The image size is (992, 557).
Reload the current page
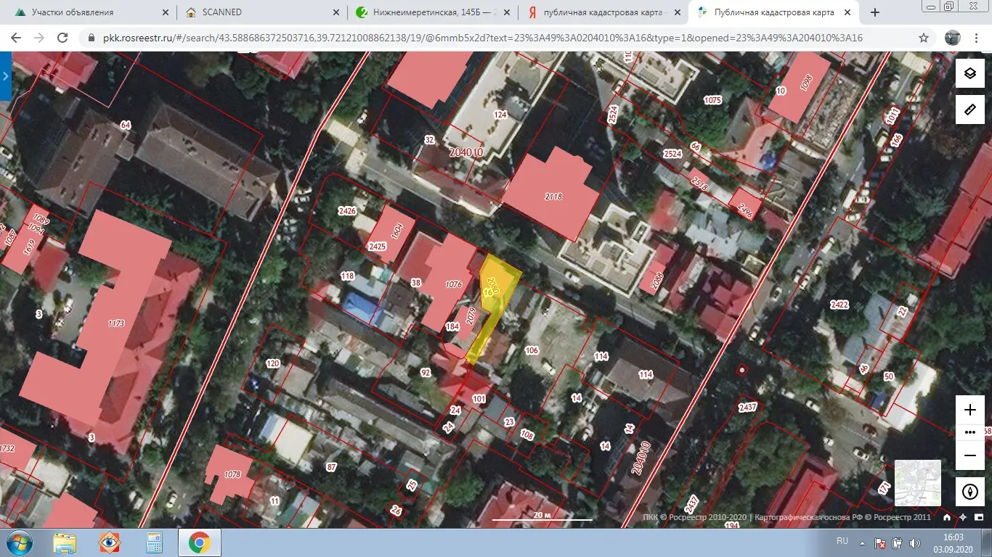(x=62, y=38)
